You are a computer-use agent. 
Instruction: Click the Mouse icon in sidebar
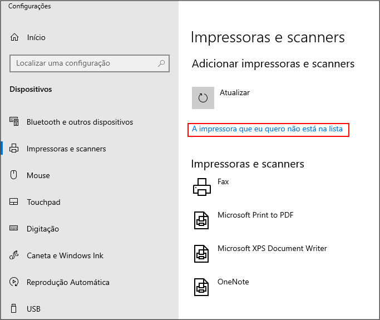point(14,175)
